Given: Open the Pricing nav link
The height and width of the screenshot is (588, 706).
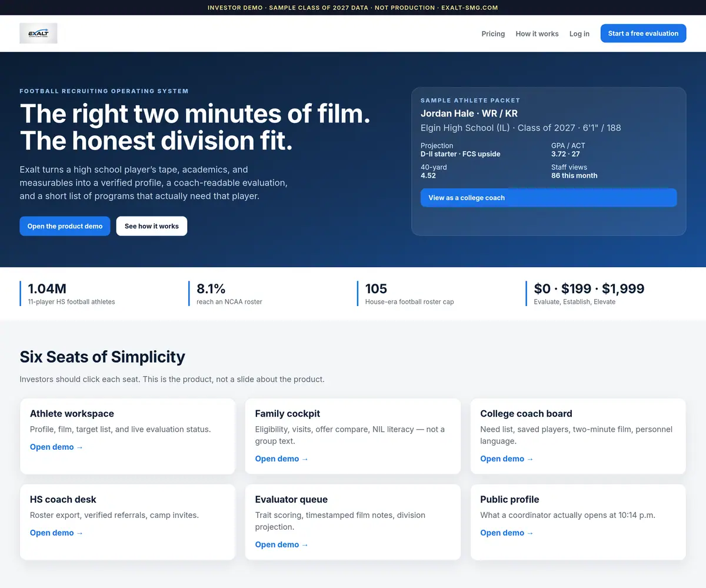Looking at the screenshot, I should (493, 34).
